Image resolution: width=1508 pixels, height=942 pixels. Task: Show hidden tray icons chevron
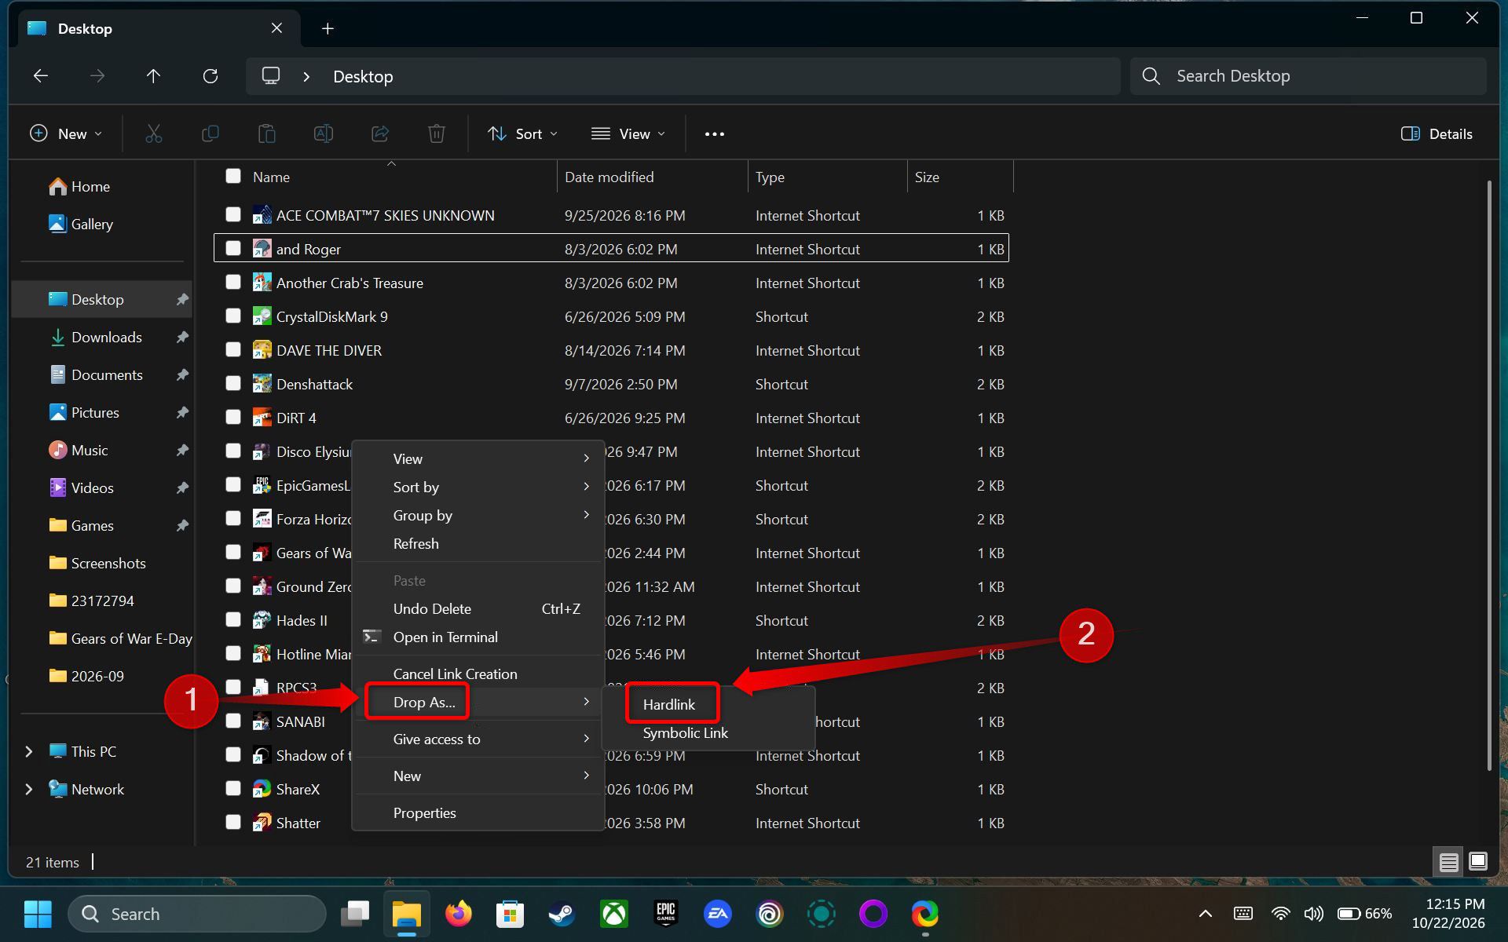1205,914
